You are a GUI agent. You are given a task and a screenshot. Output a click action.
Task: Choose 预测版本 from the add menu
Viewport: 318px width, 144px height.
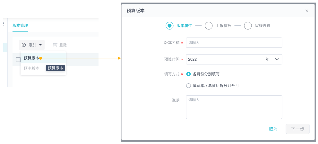point(31,68)
